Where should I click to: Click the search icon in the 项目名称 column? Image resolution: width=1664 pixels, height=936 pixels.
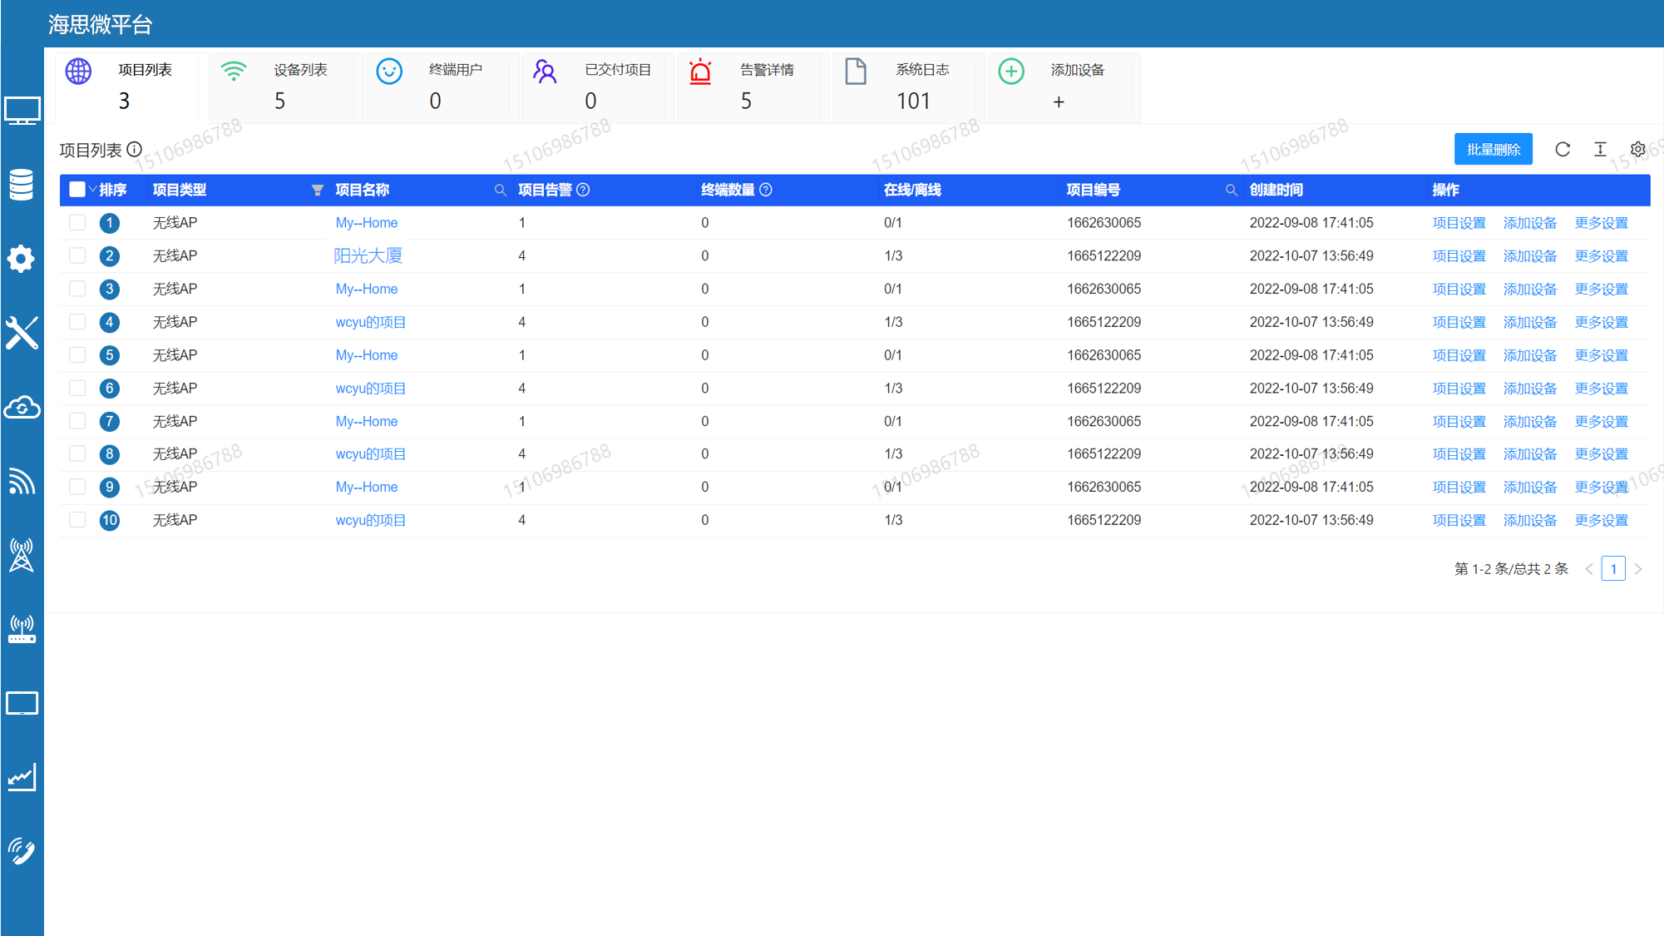500,191
